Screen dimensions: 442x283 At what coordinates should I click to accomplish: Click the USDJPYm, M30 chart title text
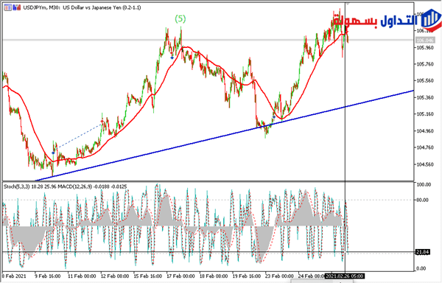click(82, 7)
